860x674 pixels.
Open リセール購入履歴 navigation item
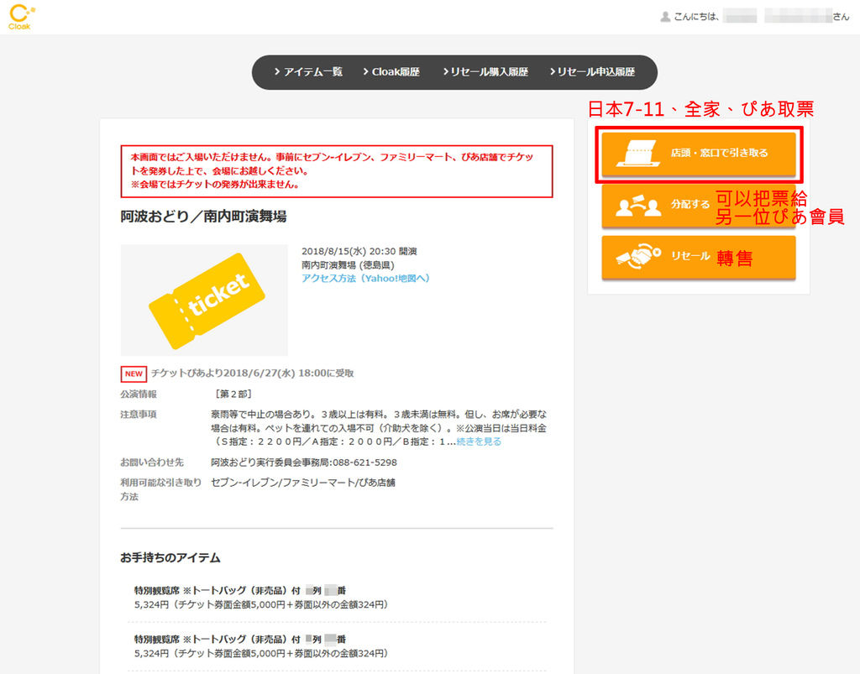pos(485,72)
